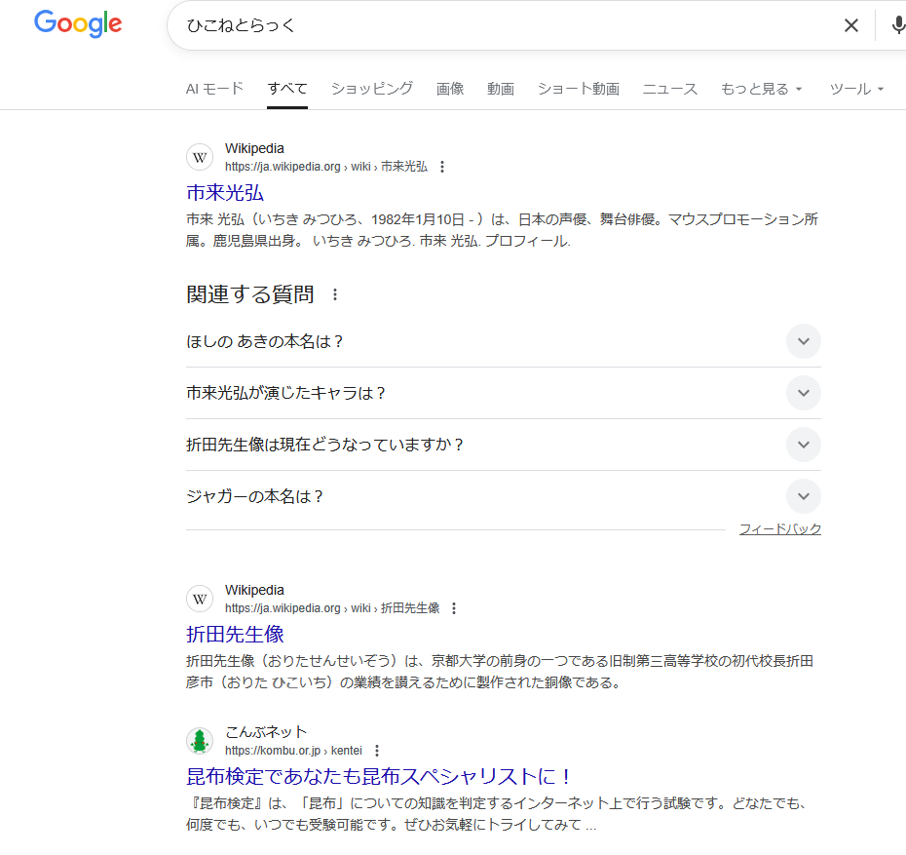
Task: Switch to the AI モード tab
Action: (x=214, y=89)
